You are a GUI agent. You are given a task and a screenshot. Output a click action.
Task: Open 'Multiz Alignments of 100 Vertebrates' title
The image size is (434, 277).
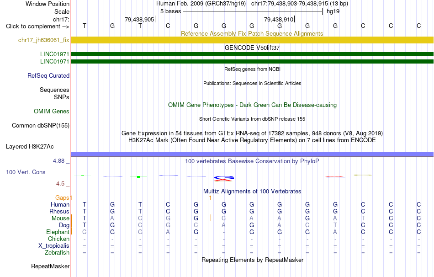click(x=252, y=192)
